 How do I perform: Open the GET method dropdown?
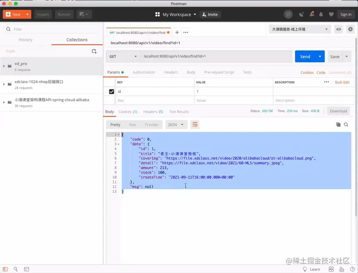coord(123,56)
